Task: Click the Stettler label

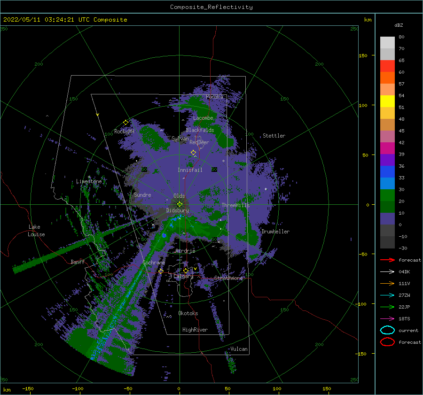Action: point(274,136)
